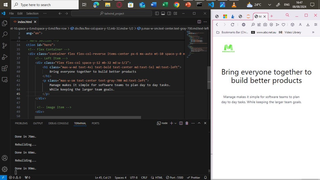The image size is (320, 180).
Task: Switch to the PORTS tab
Action: [x=95, y=123]
